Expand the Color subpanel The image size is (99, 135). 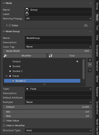click(x=7, y=25)
